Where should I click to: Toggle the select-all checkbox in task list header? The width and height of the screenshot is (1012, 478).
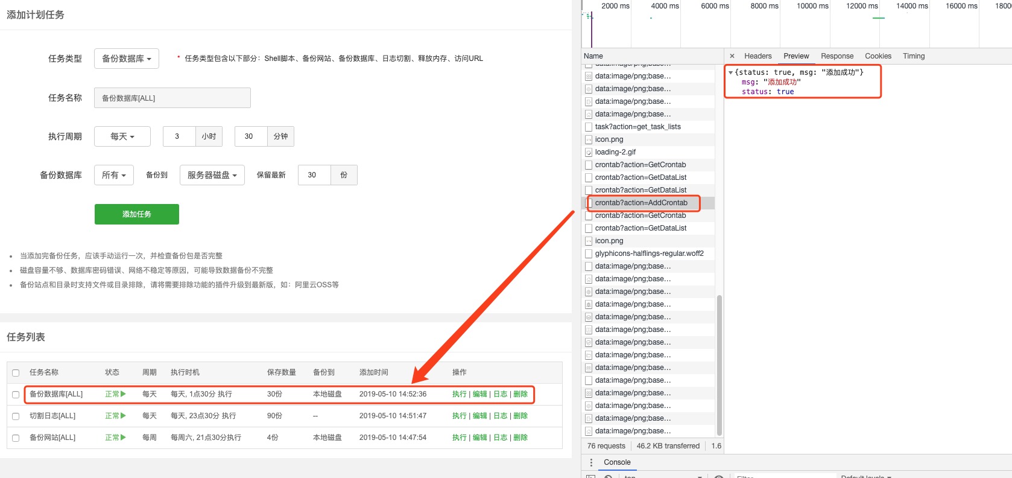click(16, 373)
